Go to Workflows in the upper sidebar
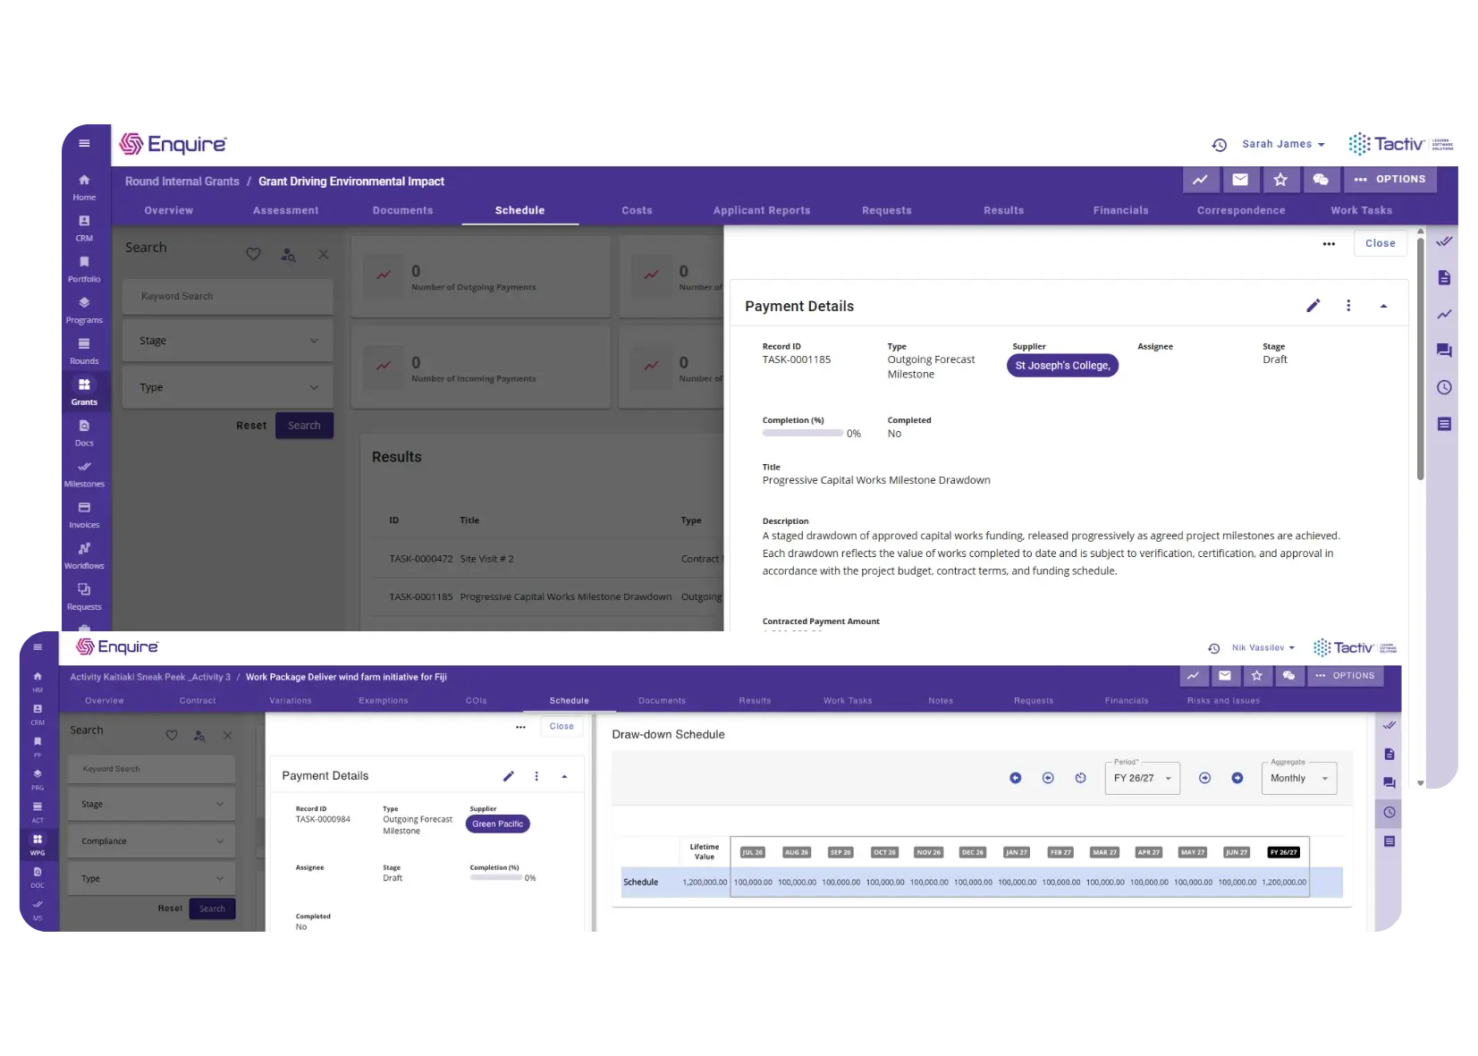The height and width of the screenshot is (1056, 1478). pyautogui.click(x=84, y=556)
